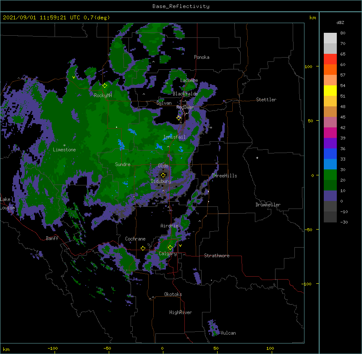The height and width of the screenshot is (354, 362).
Task: Select the blue 33 dBZ legend color
Action: [330, 153]
